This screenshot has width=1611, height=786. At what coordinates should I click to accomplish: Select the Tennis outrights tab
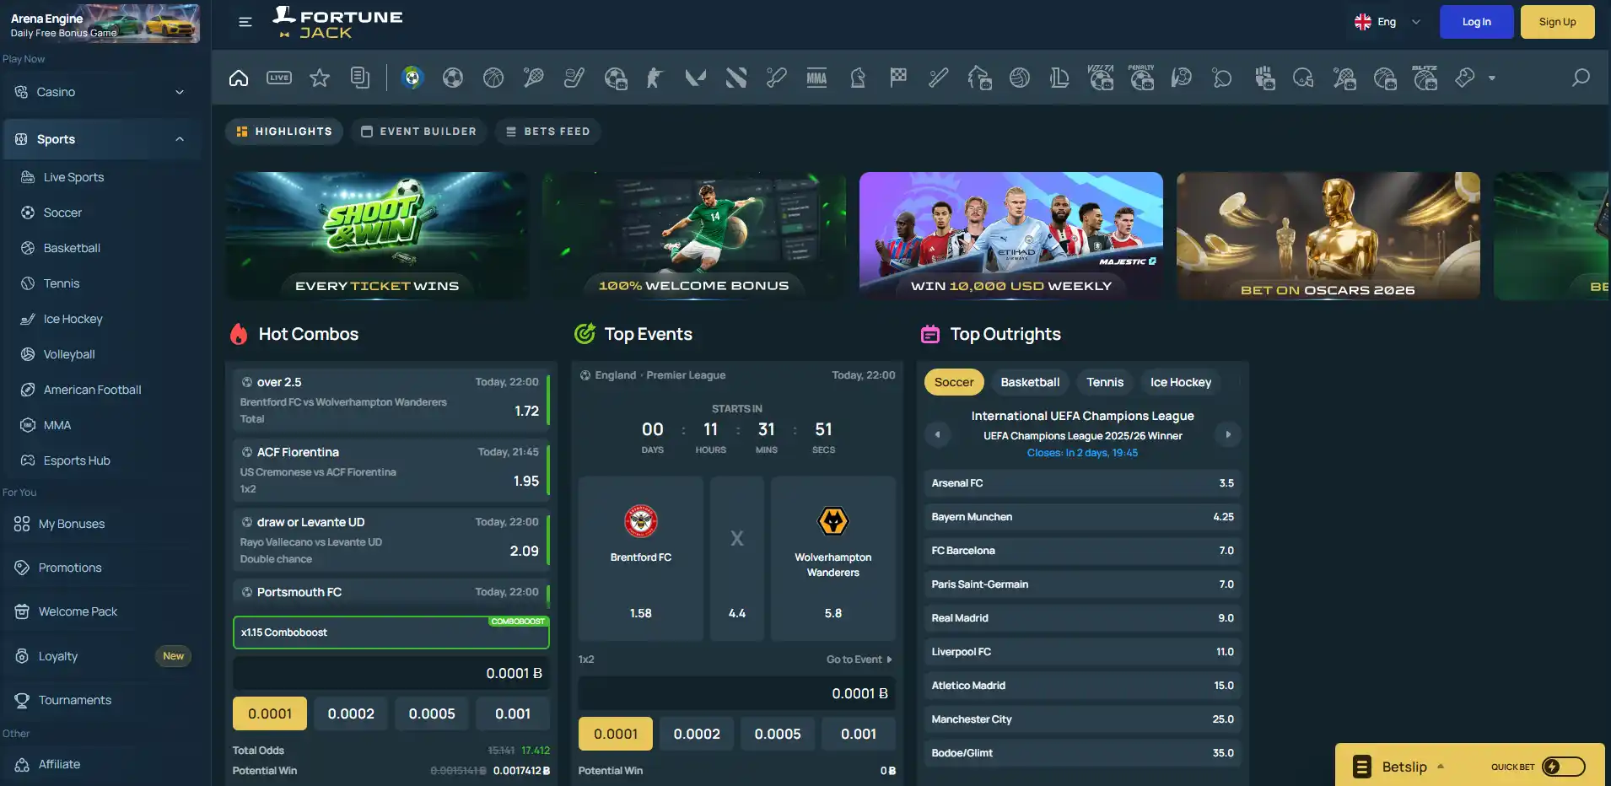point(1105,382)
